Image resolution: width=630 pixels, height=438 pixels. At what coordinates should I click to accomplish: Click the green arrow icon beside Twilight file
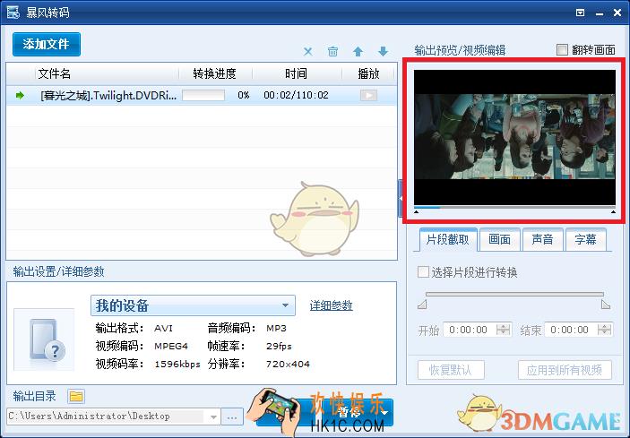[x=20, y=95]
